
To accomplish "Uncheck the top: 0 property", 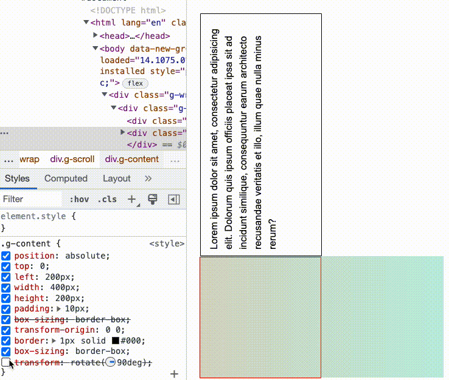I will pyautogui.click(x=5, y=266).
